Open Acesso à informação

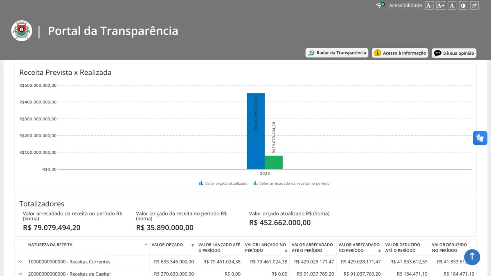400,53
